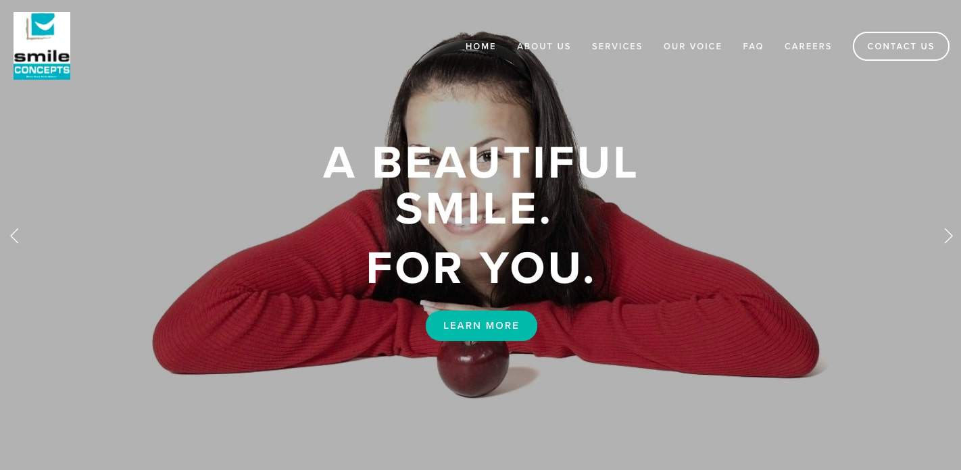961x470 pixels.
Task: Navigate to Services
Action: point(617,47)
